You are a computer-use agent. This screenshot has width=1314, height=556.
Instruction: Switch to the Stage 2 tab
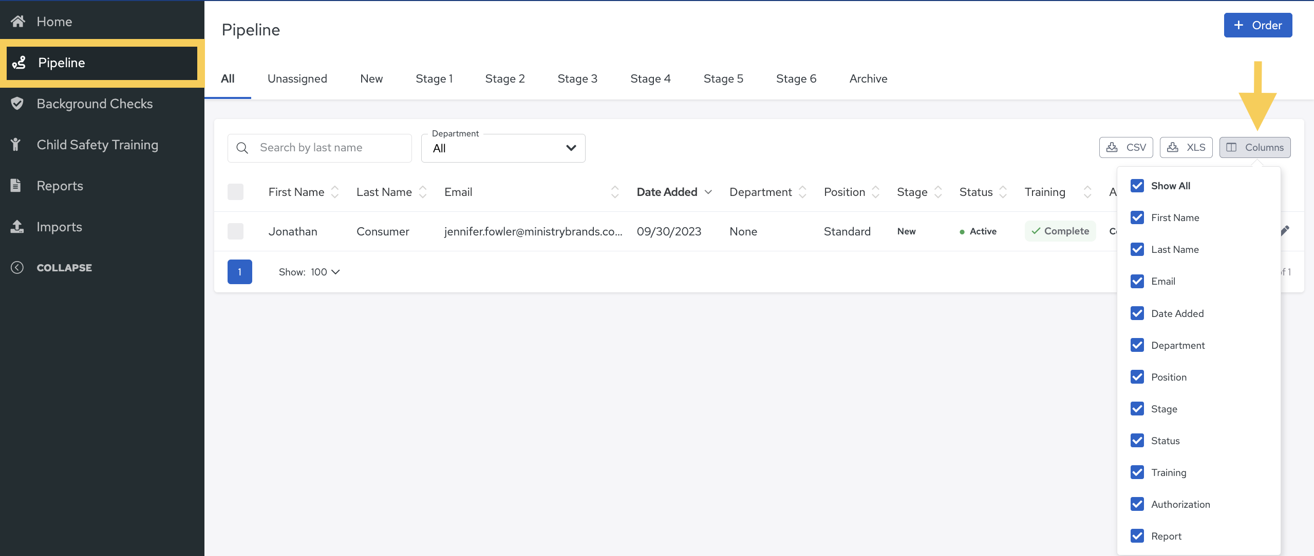[x=505, y=78]
